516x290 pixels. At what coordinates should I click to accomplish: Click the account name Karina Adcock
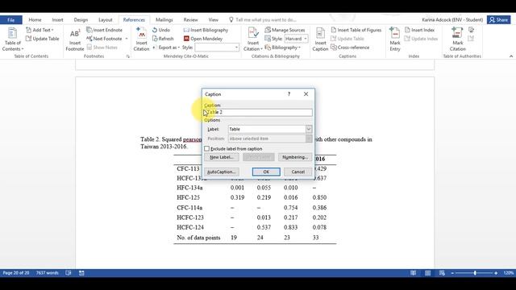(x=452, y=19)
